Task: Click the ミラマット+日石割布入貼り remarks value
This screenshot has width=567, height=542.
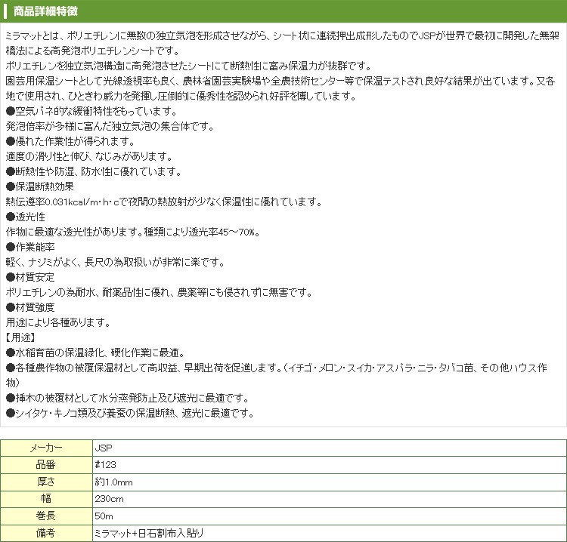Action: coord(149,533)
